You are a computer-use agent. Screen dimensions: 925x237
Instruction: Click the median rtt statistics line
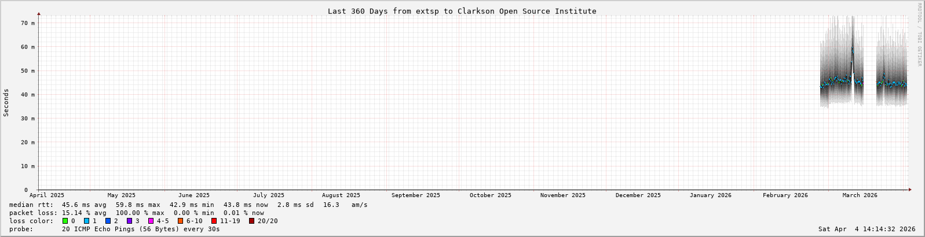pyautogui.click(x=188, y=205)
